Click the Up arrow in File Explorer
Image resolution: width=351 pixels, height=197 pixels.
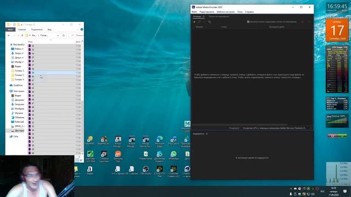coord(22,35)
